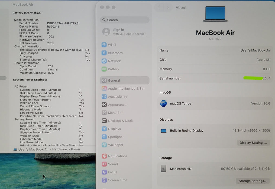
Task: Click the Apple Account avatar icon
Action: (106, 32)
